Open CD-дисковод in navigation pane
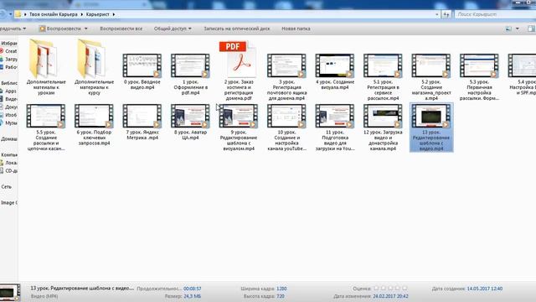536x302 pixels. [8, 171]
